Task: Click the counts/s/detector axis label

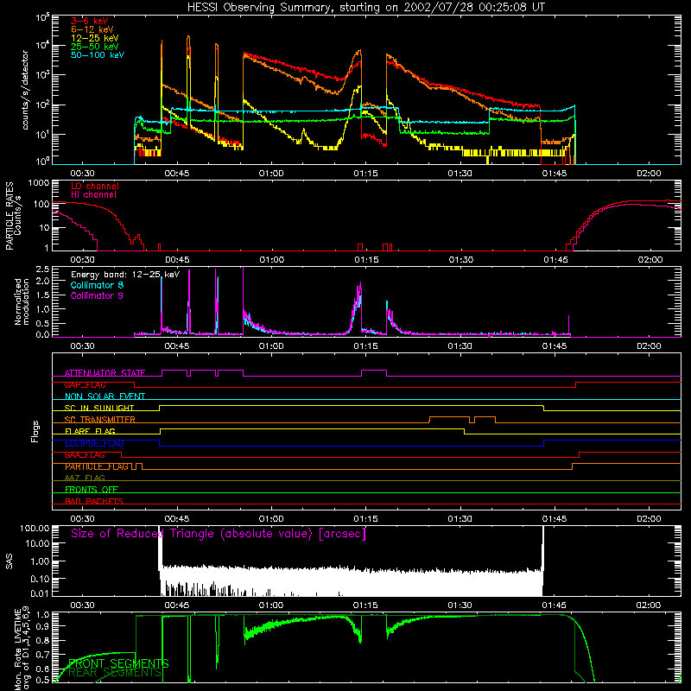Action: pos(25,90)
